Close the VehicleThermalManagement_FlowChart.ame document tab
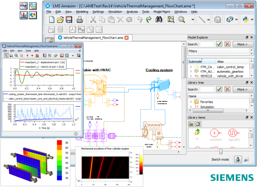 pyautogui.click(x=126, y=38)
